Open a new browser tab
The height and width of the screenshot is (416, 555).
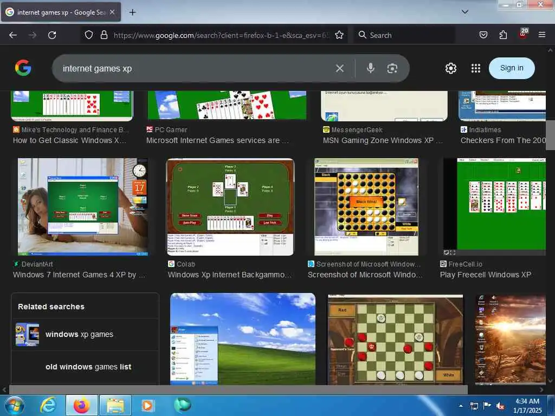pos(132,12)
